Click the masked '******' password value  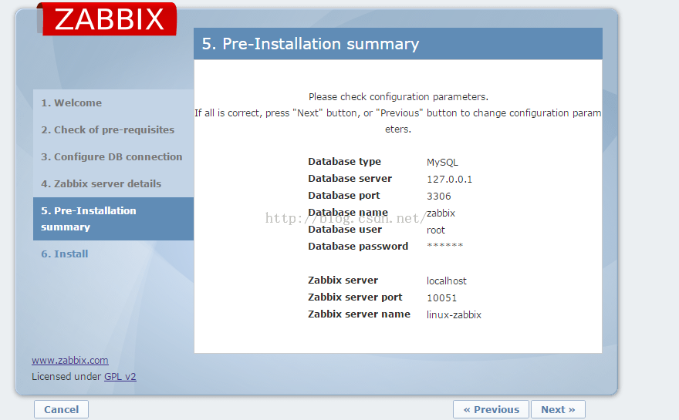coord(444,245)
